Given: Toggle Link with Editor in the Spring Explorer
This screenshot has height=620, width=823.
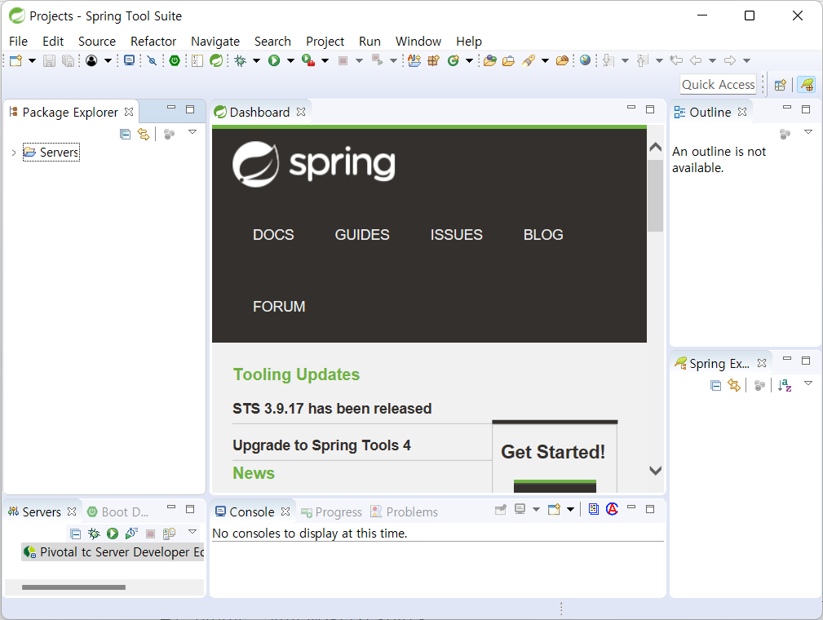Looking at the screenshot, I should (734, 386).
